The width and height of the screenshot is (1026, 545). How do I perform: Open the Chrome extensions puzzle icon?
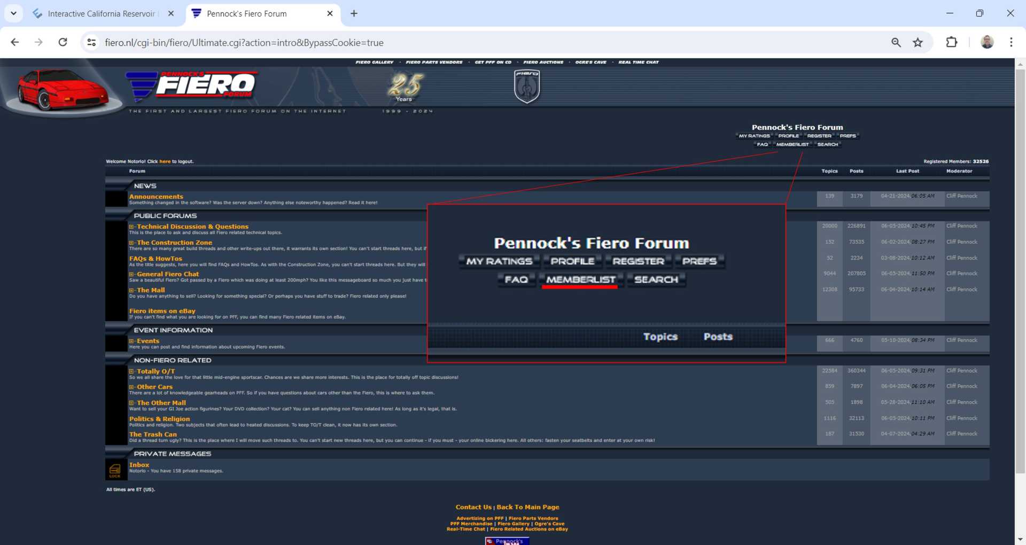coord(951,42)
